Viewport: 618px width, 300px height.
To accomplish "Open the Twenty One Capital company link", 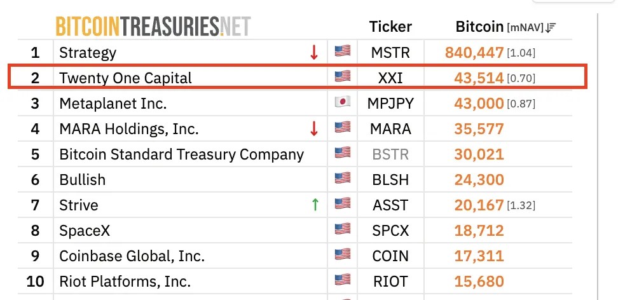I will [x=125, y=78].
